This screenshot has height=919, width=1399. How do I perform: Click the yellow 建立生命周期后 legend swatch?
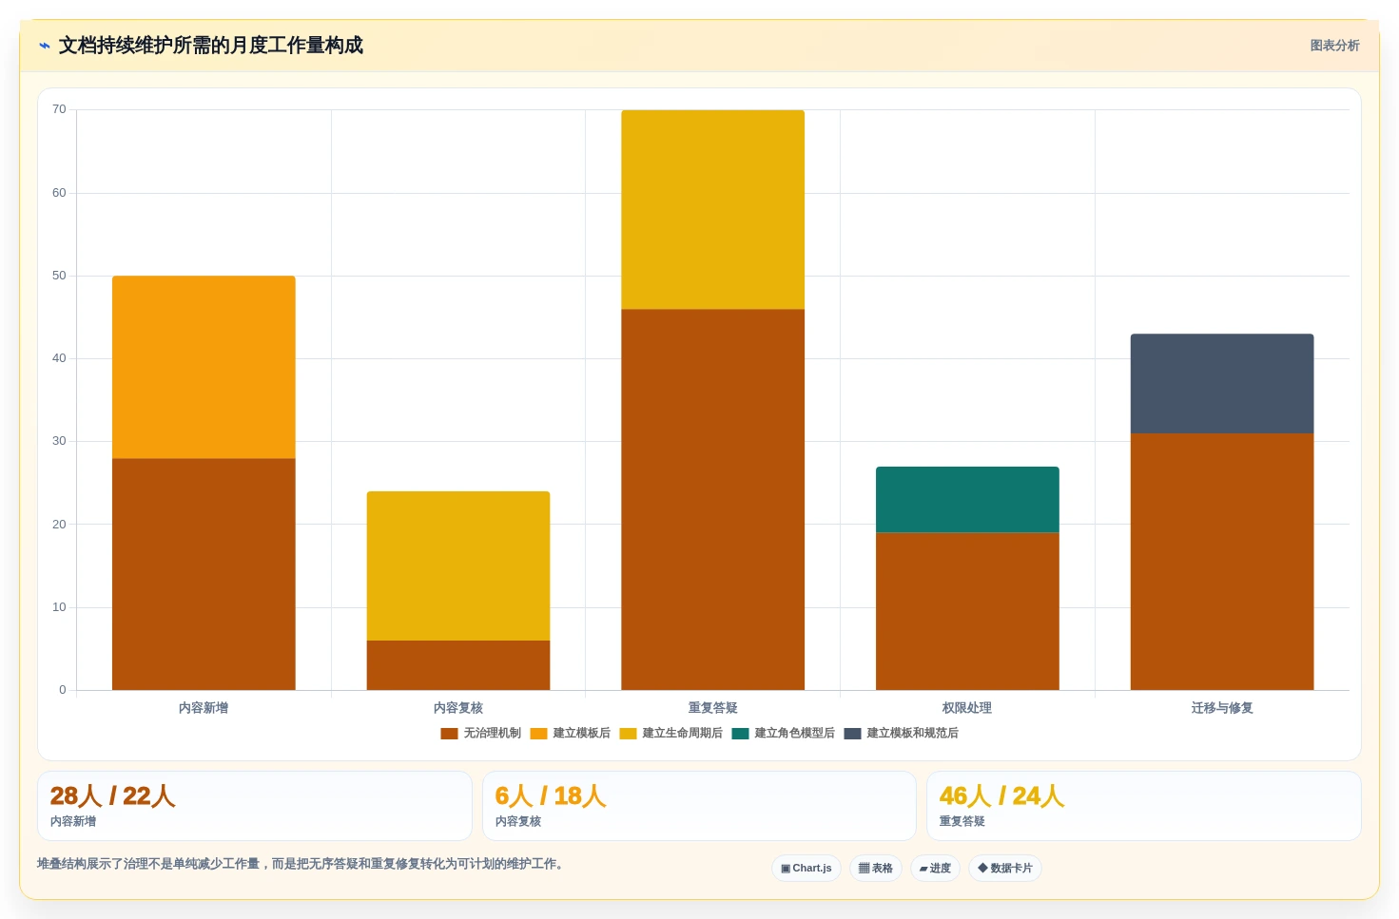(x=628, y=734)
